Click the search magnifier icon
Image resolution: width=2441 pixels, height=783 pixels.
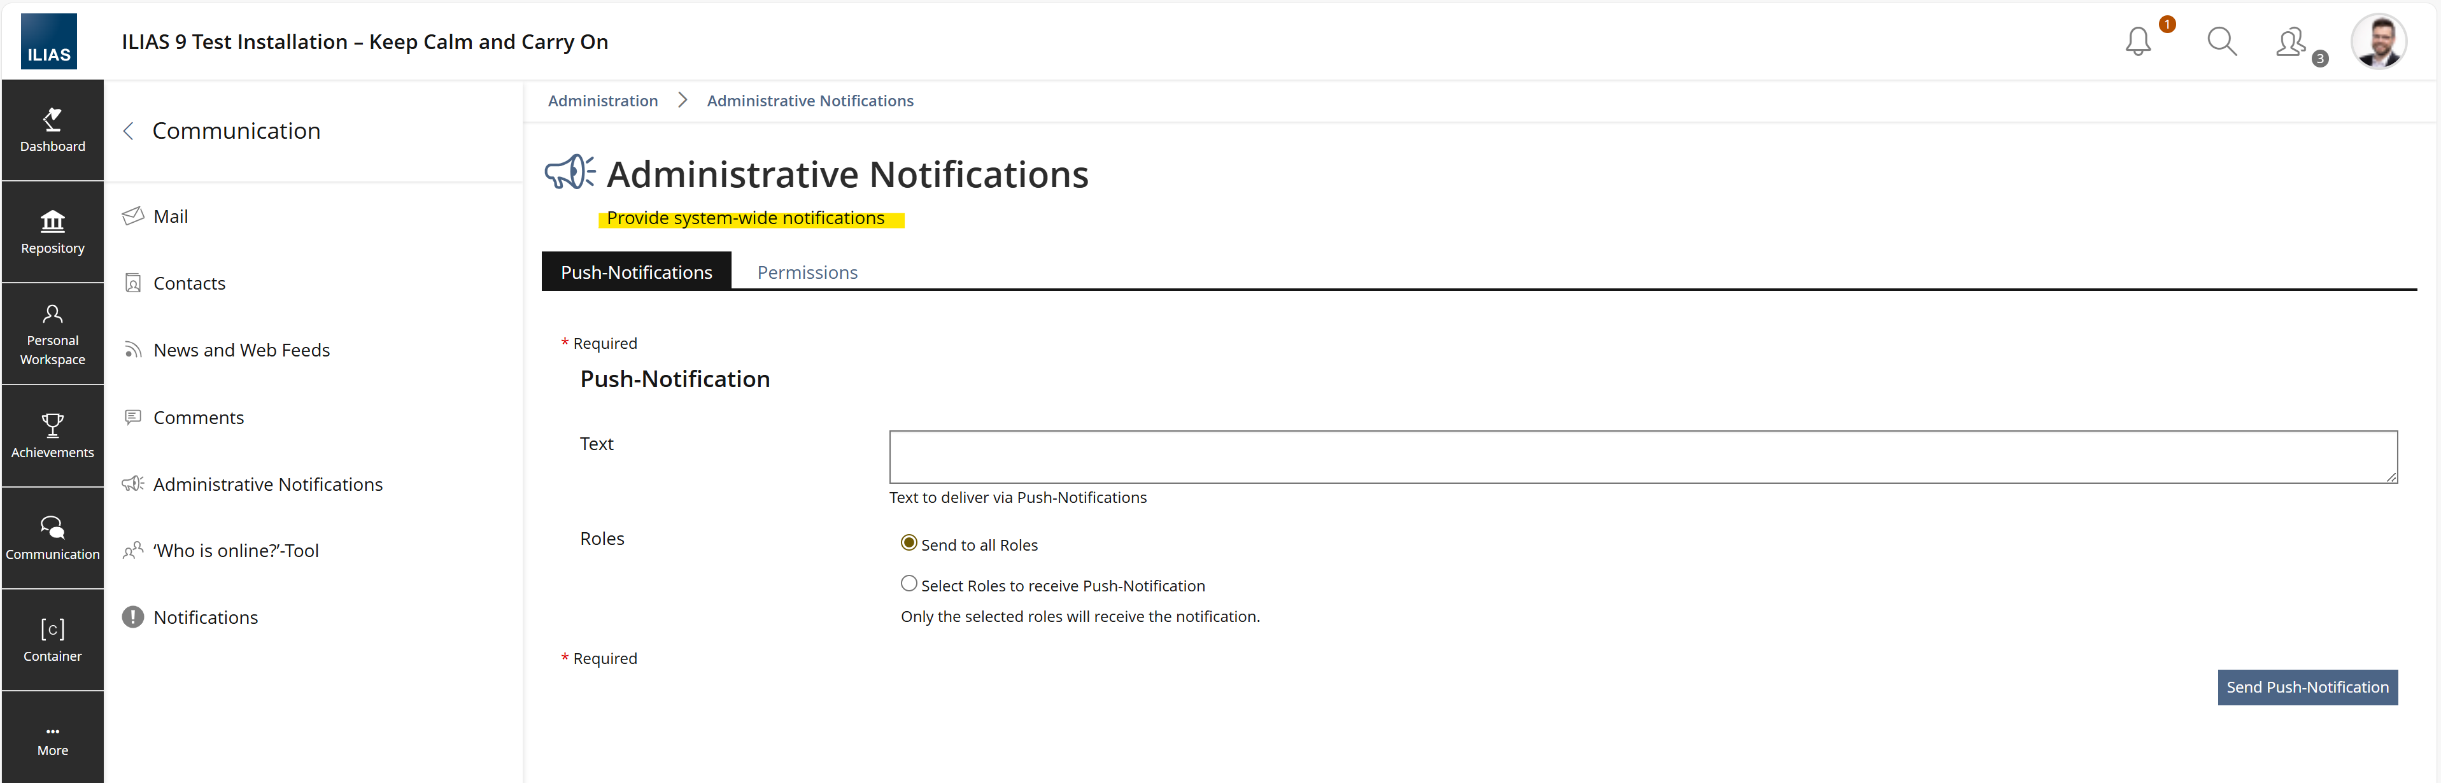(x=2221, y=42)
